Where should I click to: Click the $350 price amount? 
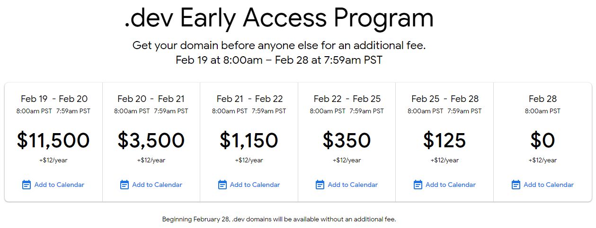[347, 140]
